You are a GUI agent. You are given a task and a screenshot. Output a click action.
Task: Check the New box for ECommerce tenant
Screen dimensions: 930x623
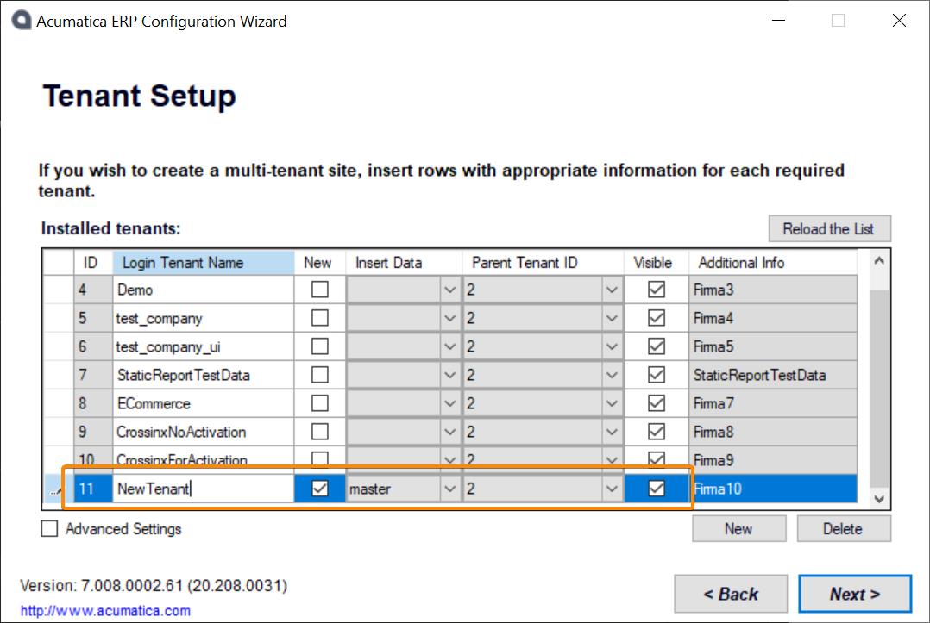319,403
